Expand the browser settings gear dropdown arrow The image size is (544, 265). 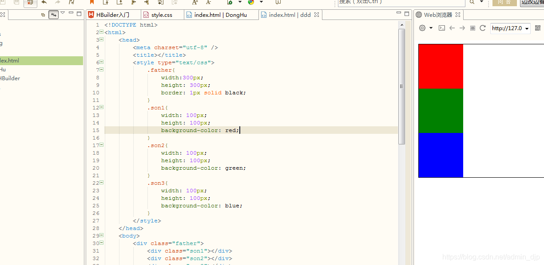pos(431,28)
